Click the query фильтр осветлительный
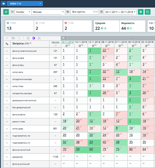This screenshot has height=168, width=155. [24, 51]
